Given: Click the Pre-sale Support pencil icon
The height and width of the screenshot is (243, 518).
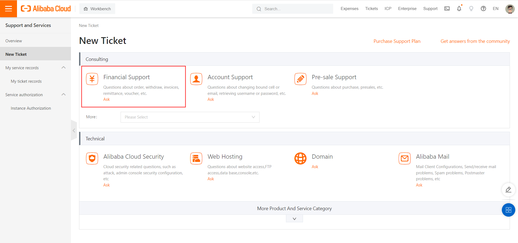Looking at the screenshot, I should click(x=301, y=79).
